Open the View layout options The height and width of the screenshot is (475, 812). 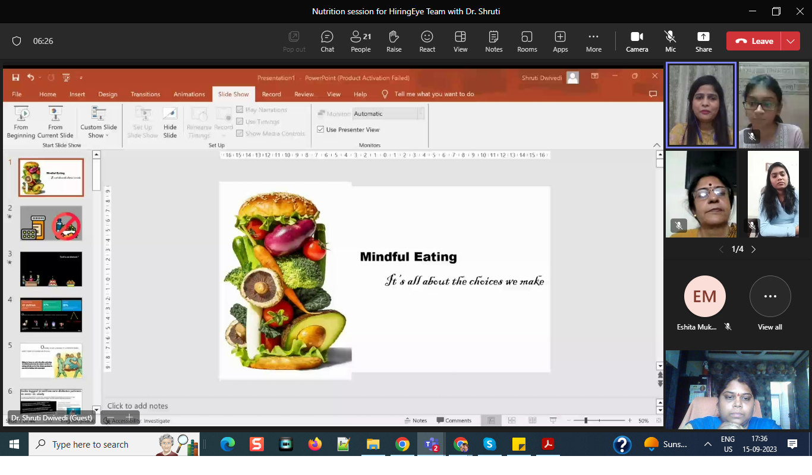(460, 41)
